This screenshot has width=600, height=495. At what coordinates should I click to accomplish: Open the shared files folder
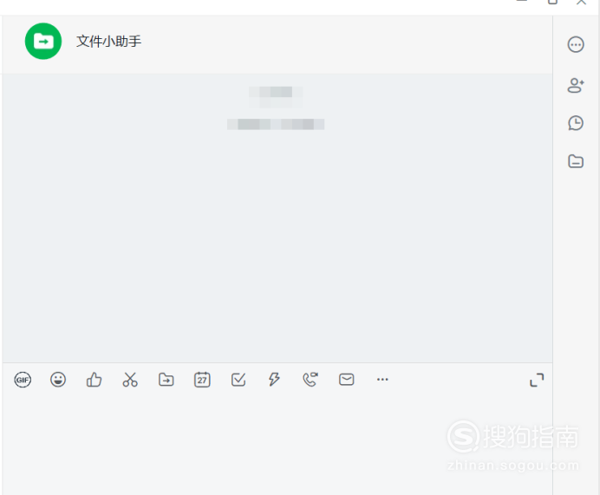click(576, 161)
